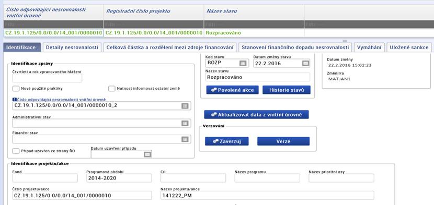
Task: Click the Datum změny value 22.2.2016 15:02:23
Action: [350, 66]
